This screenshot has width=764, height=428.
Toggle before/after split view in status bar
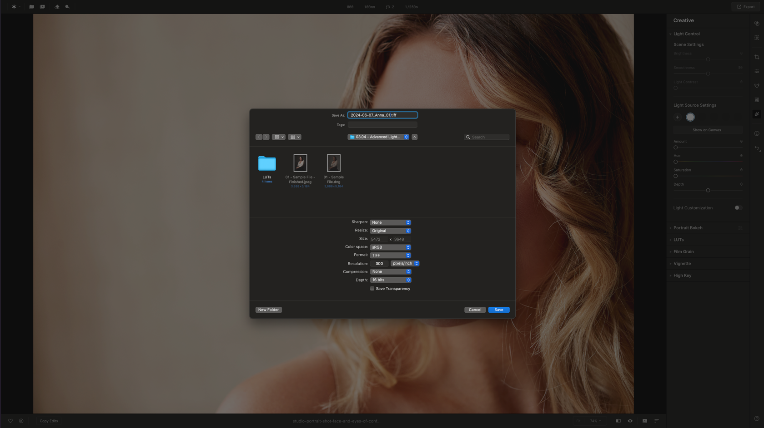point(618,421)
